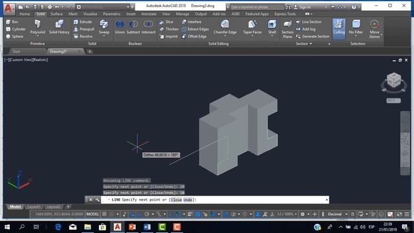Click the Revolve tool

83,36
